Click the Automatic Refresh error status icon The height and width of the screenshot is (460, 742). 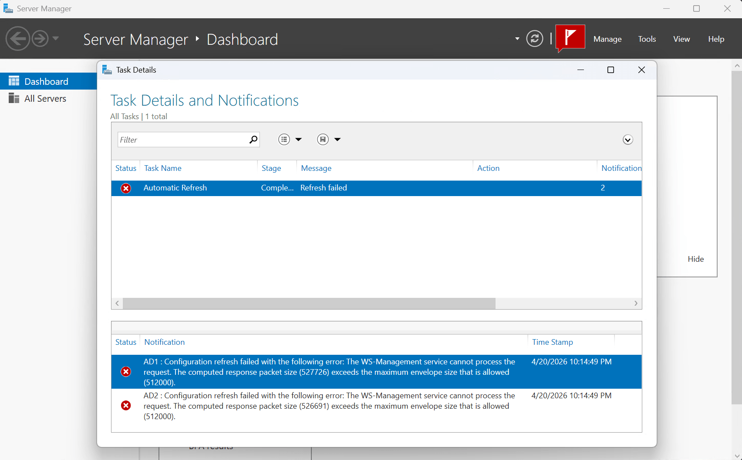[126, 188]
